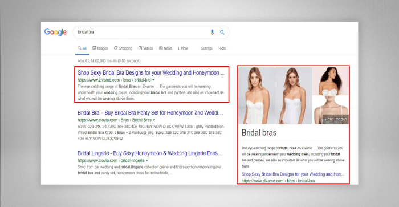
Task: Click the first result's zivame.com URL
Action: pos(114,80)
